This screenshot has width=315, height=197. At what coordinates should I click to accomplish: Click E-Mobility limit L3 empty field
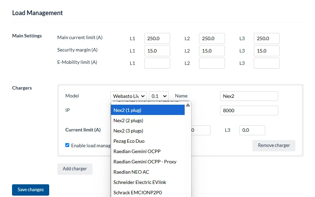(x=267, y=63)
